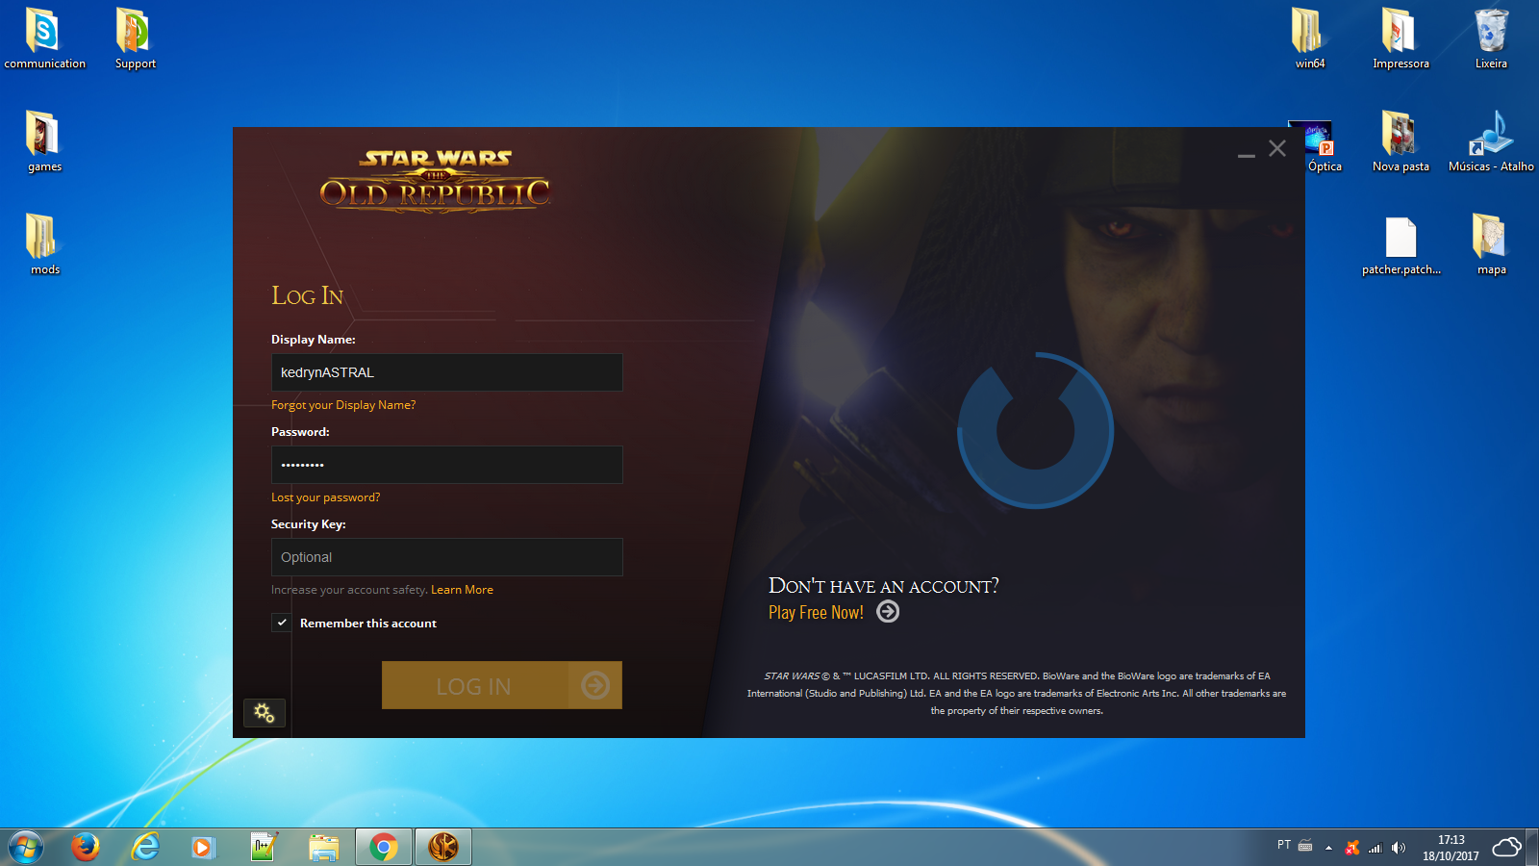Open the PT input language selector
The width and height of the screenshot is (1539, 866).
tap(1283, 845)
